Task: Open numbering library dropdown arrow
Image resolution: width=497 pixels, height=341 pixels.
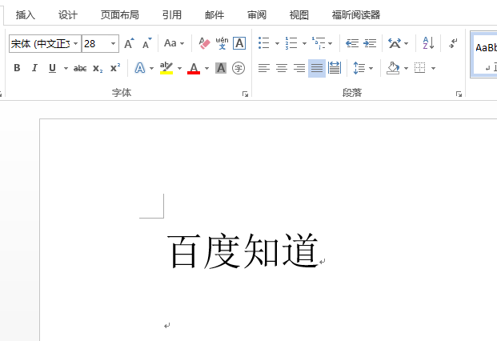Action: click(304, 43)
